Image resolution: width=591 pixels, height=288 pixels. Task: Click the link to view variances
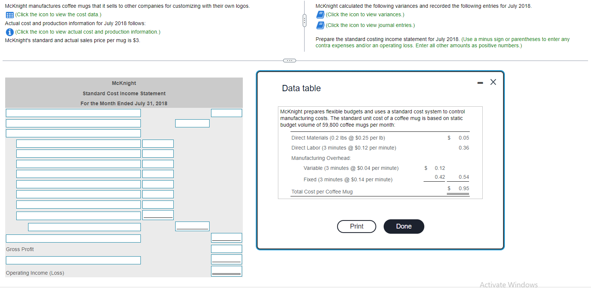pyautogui.click(x=365, y=14)
